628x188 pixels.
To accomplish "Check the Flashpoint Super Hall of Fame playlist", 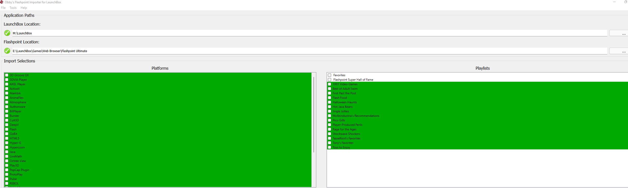I will point(329,79).
